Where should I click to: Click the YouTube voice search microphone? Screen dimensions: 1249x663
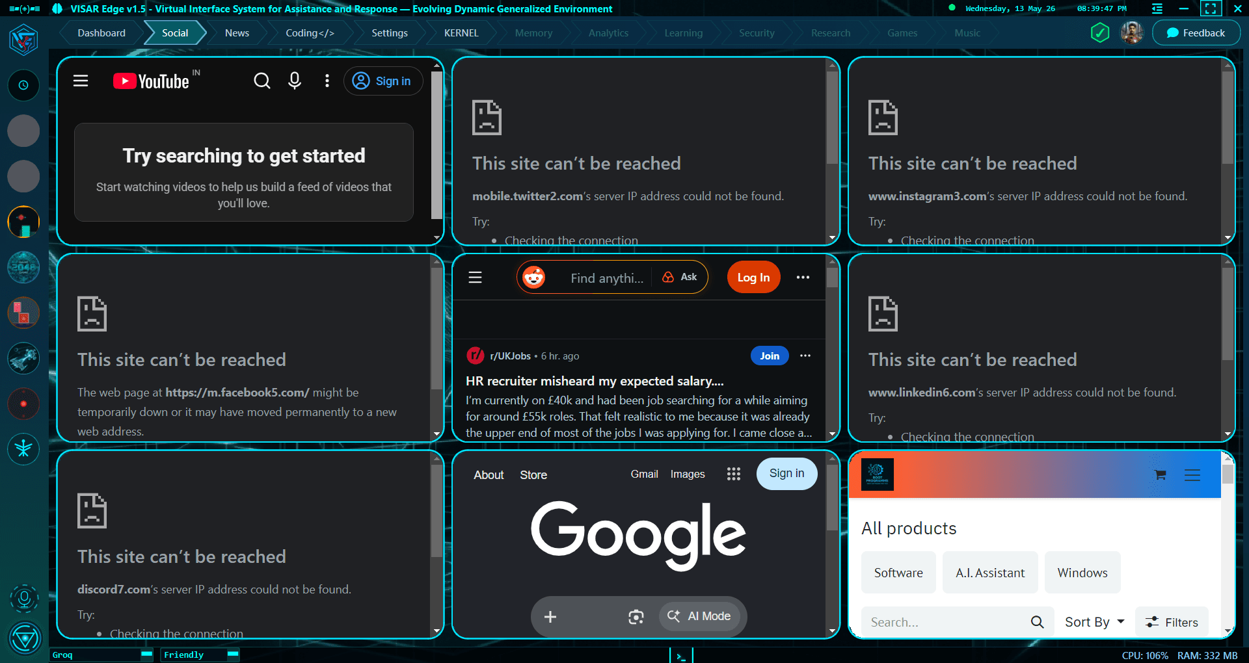(295, 81)
